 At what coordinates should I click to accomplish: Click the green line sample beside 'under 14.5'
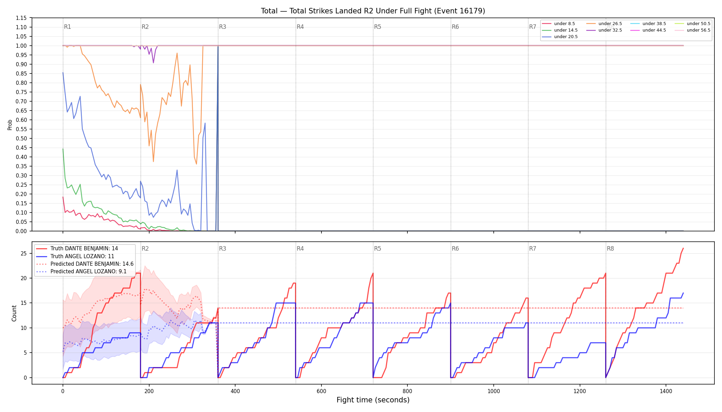(547, 30)
